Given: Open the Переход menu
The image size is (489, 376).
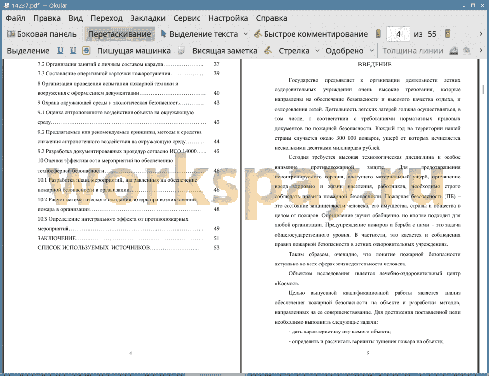Looking at the screenshot, I should [x=106, y=18].
